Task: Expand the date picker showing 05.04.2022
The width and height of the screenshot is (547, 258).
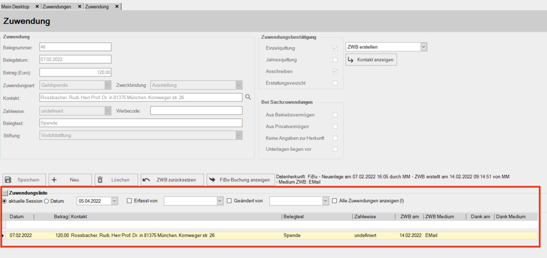Action: point(114,201)
